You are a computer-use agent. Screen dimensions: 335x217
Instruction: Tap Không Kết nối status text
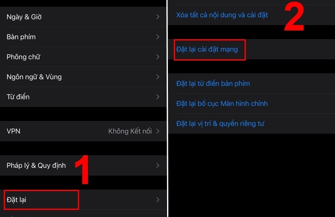130,131
